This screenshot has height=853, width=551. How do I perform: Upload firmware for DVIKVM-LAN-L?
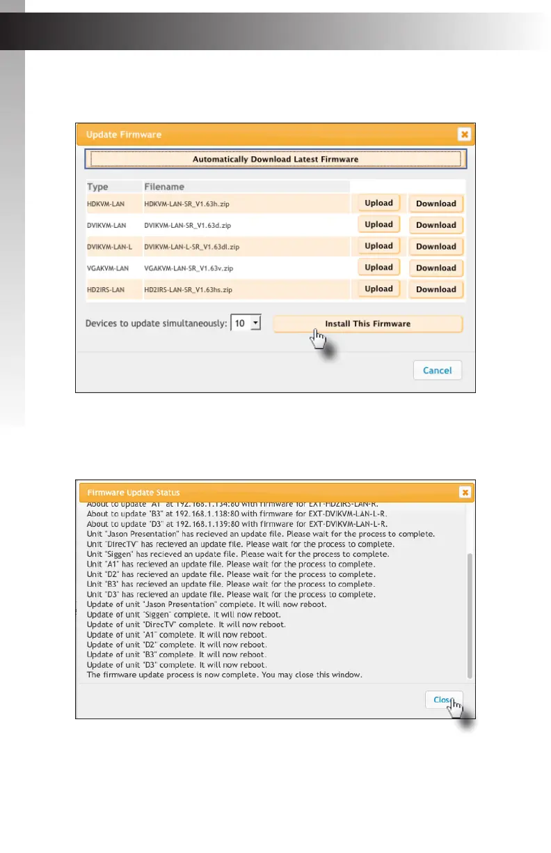(x=379, y=246)
